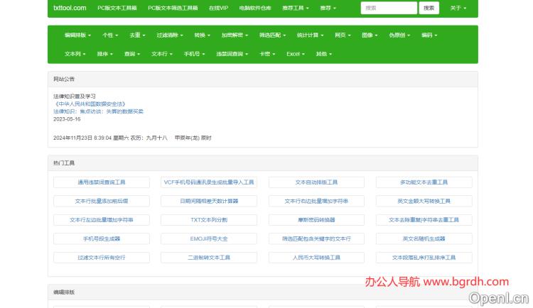Open 文本去除重复|字符串去重工具
Viewport: 533px width, 308px height.
click(424, 220)
